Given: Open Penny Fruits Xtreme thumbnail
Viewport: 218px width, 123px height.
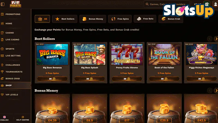Looking at the screenshot, I should 127,54.
